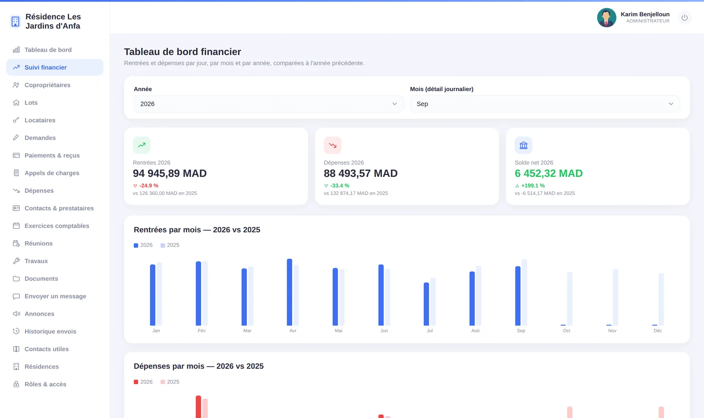This screenshot has height=418, width=704.
Task: Open the Réunions page
Action: pyautogui.click(x=55, y=243)
